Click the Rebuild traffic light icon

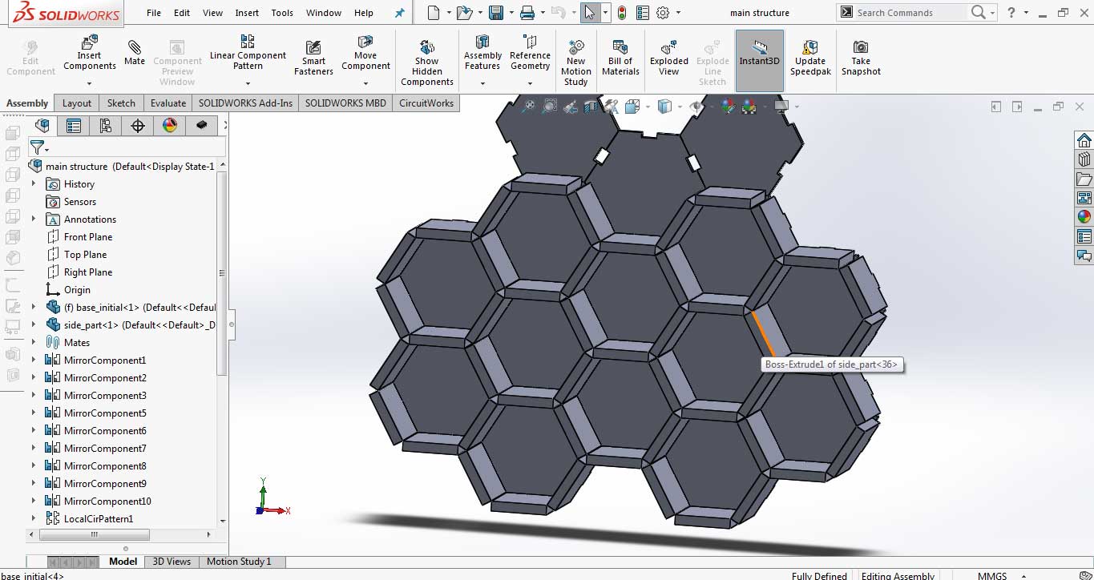coord(621,13)
